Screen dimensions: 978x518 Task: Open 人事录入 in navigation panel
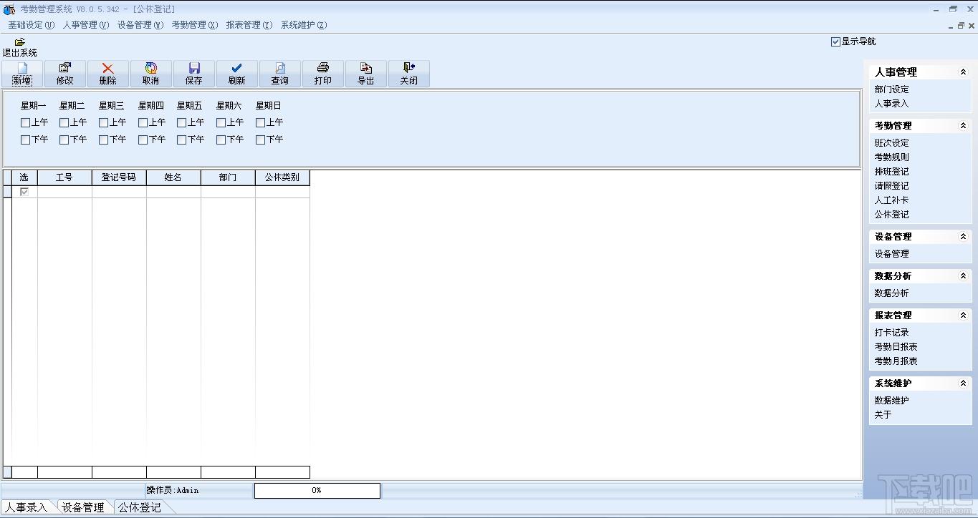click(x=891, y=104)
